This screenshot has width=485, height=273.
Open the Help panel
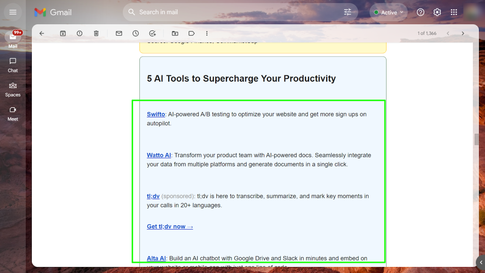[420, 12]
